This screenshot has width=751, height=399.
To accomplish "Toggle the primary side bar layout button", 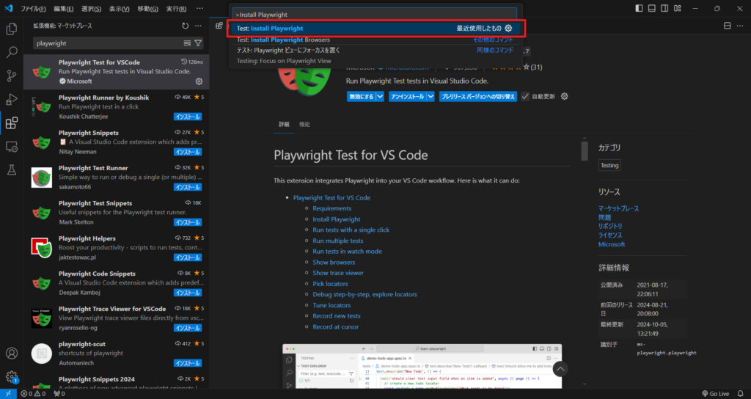I will pyautogui.click(x=640, y=8).
